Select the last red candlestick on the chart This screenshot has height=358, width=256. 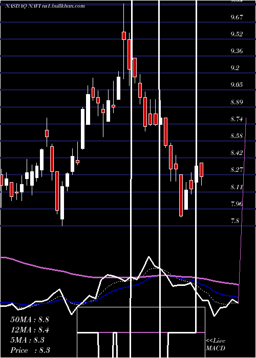click(201, 170)
